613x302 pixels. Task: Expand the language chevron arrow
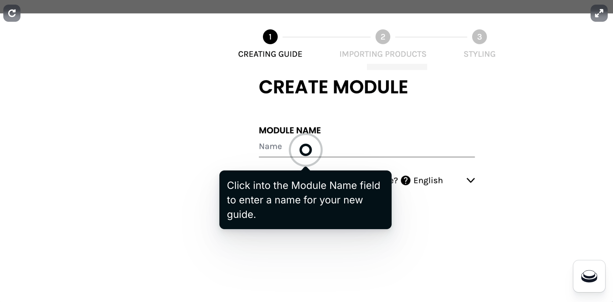point(470,180)
